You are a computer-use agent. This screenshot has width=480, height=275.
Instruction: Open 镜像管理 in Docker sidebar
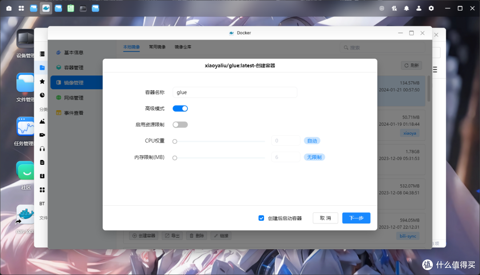(76, 83)
